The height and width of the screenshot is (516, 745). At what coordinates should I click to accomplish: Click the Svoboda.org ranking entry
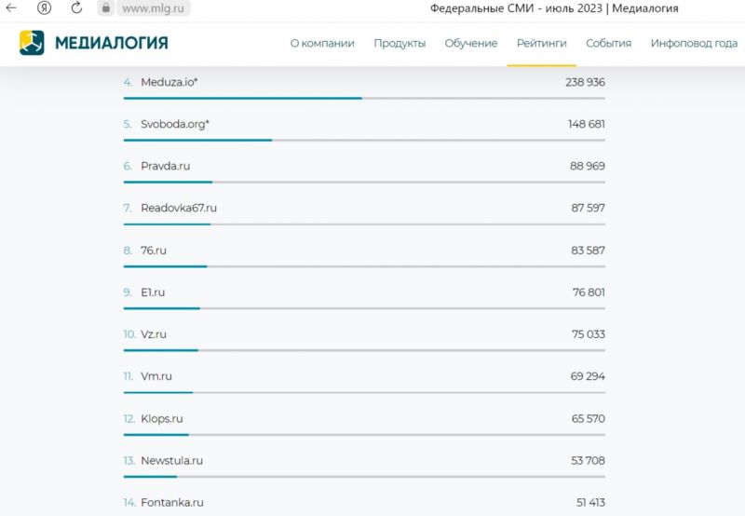175,124
